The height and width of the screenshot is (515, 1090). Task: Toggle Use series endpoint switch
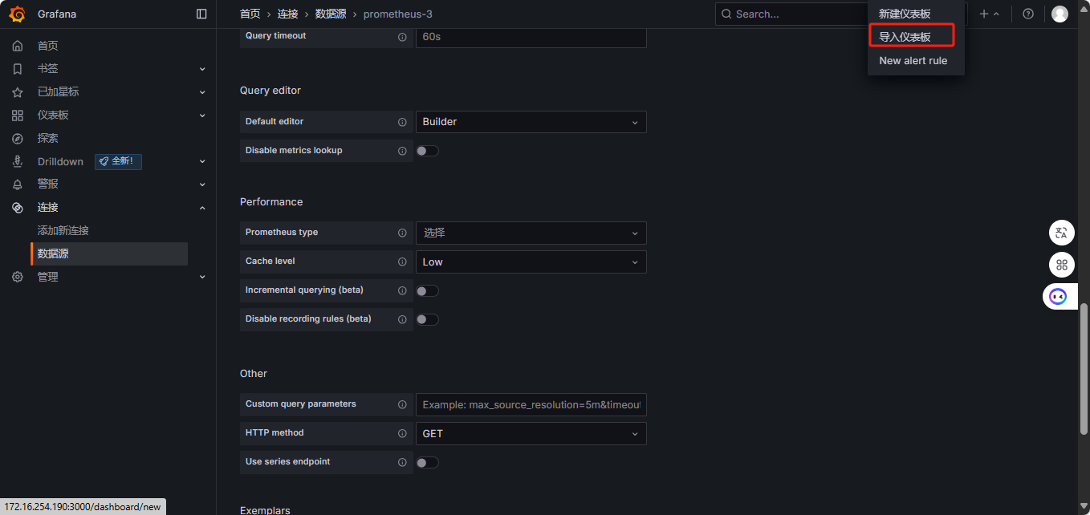[427, 462]
